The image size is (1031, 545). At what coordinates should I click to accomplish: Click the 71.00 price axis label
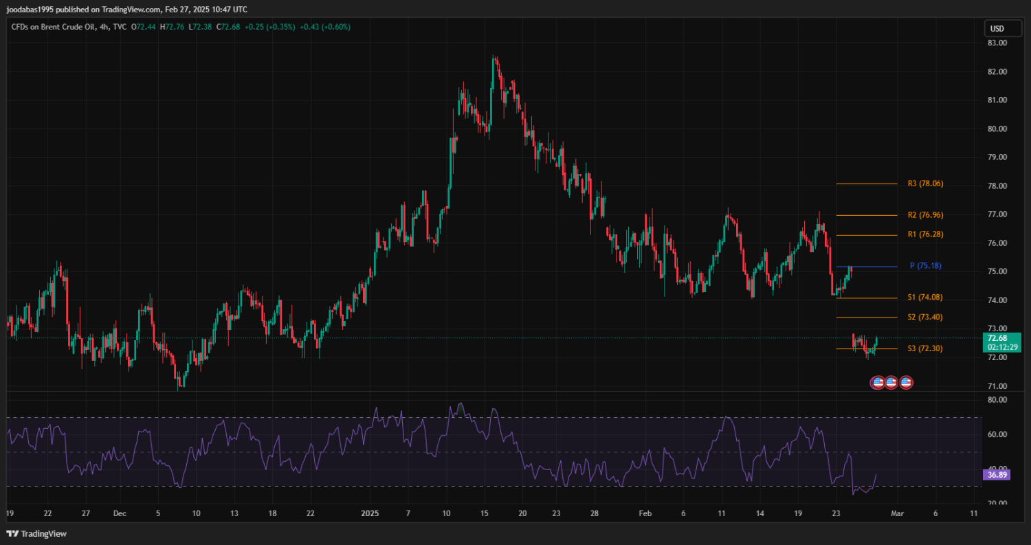click(997, 386)
